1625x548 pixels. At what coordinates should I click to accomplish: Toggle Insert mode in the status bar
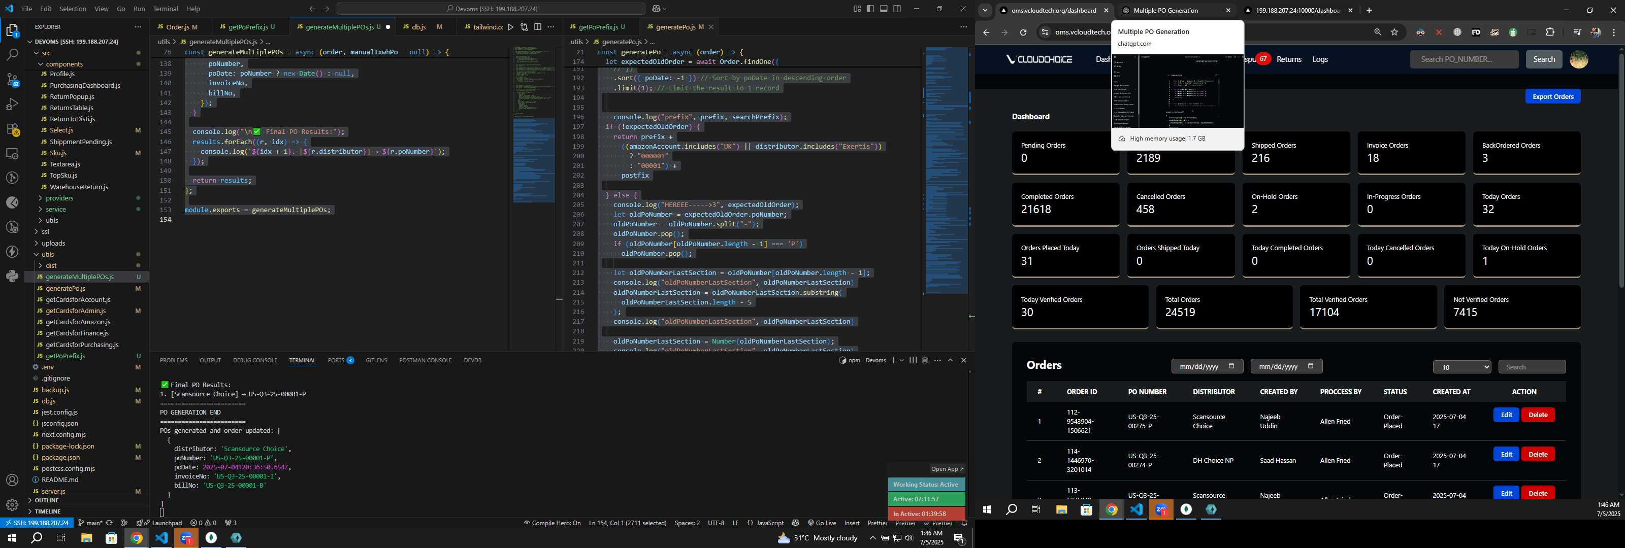click(x=852, y=523)
